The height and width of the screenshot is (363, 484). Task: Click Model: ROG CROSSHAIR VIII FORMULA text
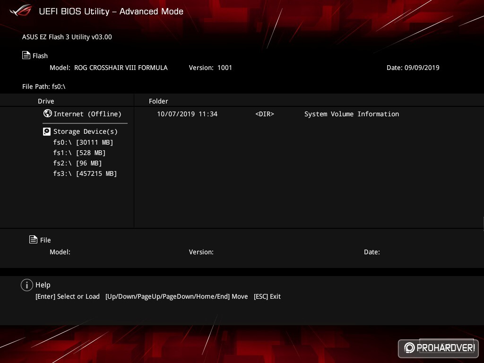109,68
